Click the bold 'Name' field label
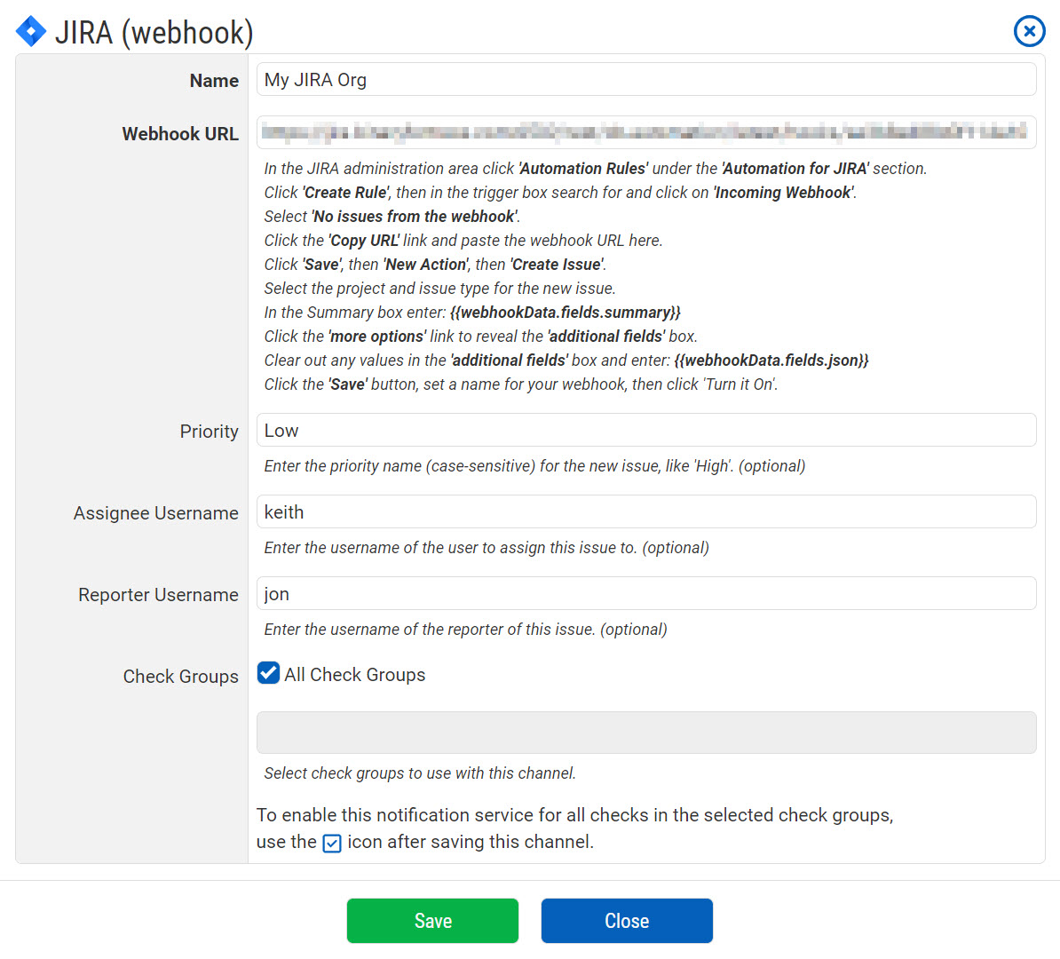The height and width of the screenshot is (959, 1060). click(214, 81)
